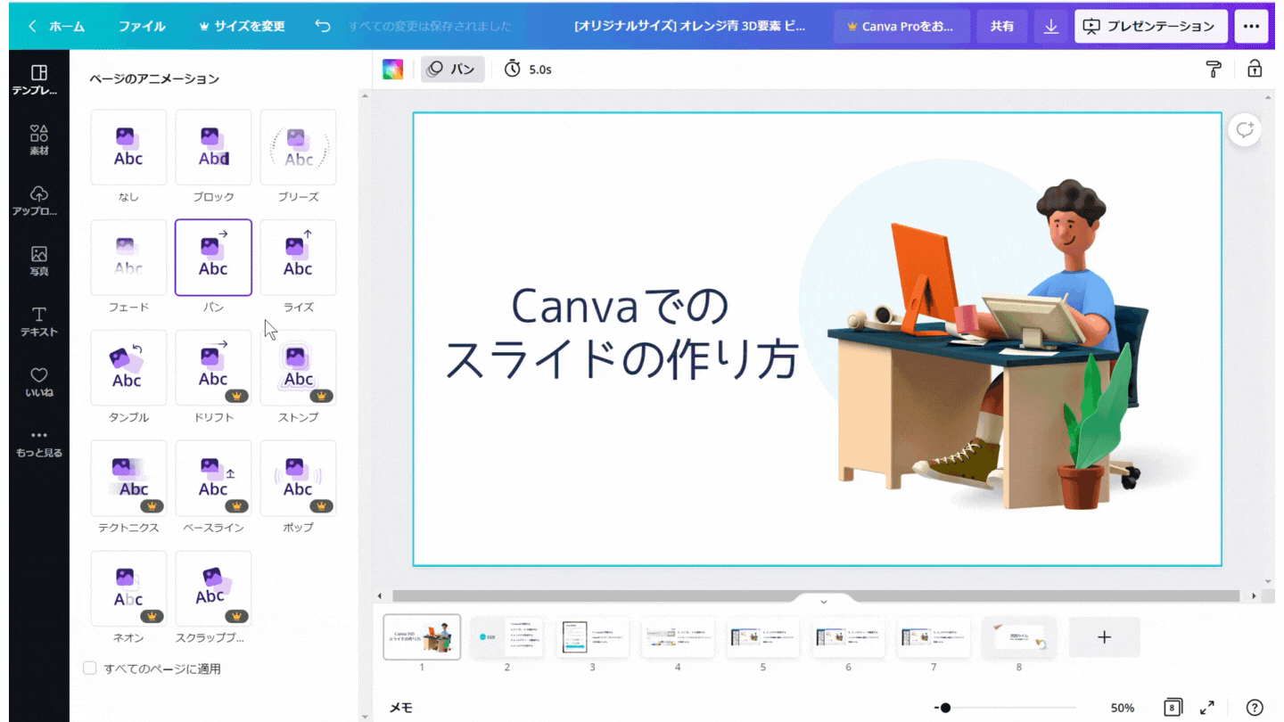Select the ベースライン pro animation
The height and width of the screenshot is (722, 1284).
(x=213, y=479)
